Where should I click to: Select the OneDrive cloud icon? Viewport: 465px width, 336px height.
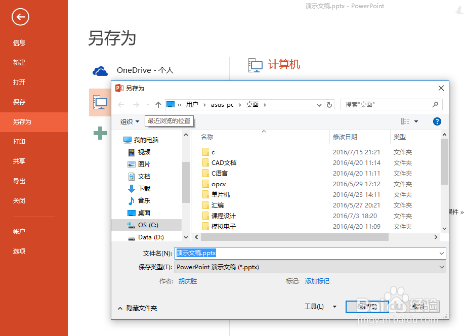100,71
